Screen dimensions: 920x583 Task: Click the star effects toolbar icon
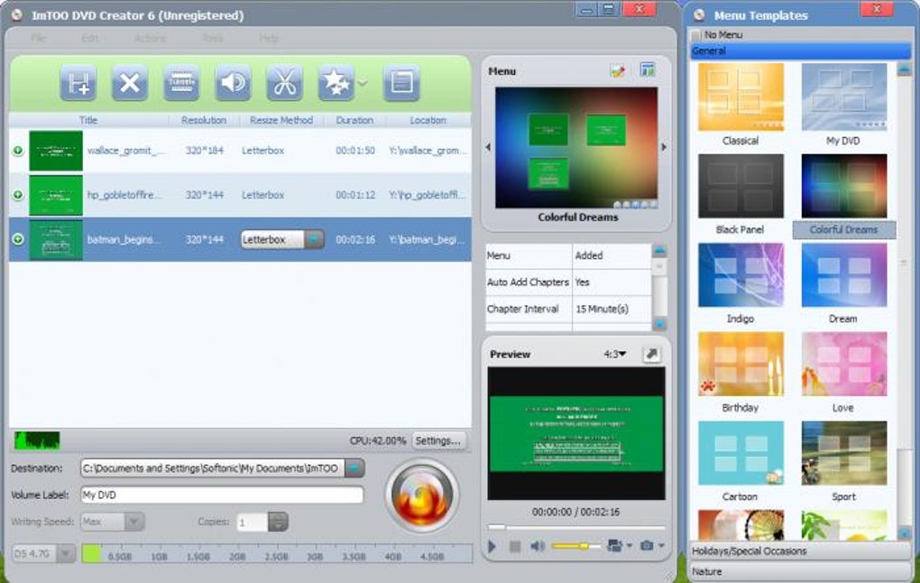coord(336,83)
